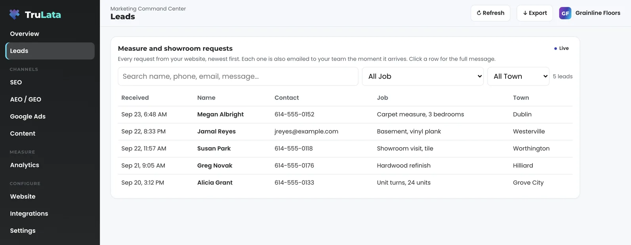Open the All Town filter dropdown

(518, 76)
